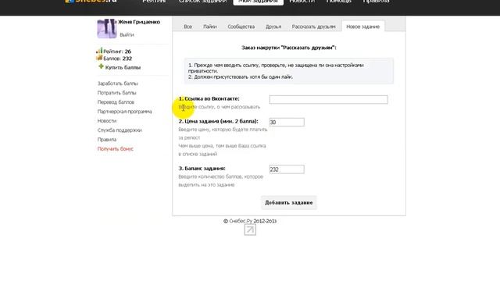The width and height of the screenshot is (500, 281).
Task: Open the Потратить баллы sidebar link
Action: tap(116, 93)
